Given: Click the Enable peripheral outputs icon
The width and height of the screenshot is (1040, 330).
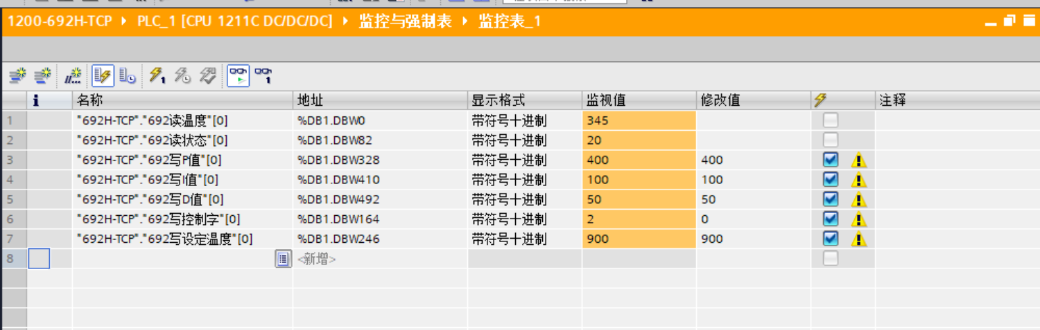Looking at the screenshot, I should [x=207, y=75].
